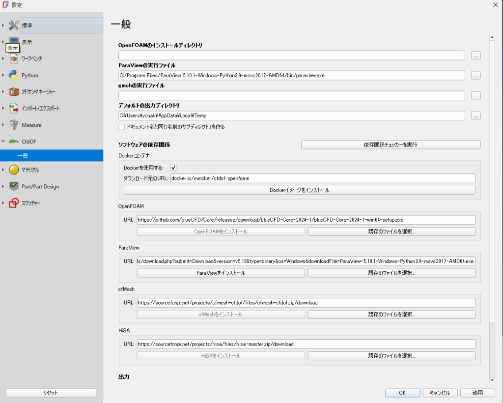Click the Docker download URL field
The width and height of the screenshot is (503, 403).
coord(322,178)
